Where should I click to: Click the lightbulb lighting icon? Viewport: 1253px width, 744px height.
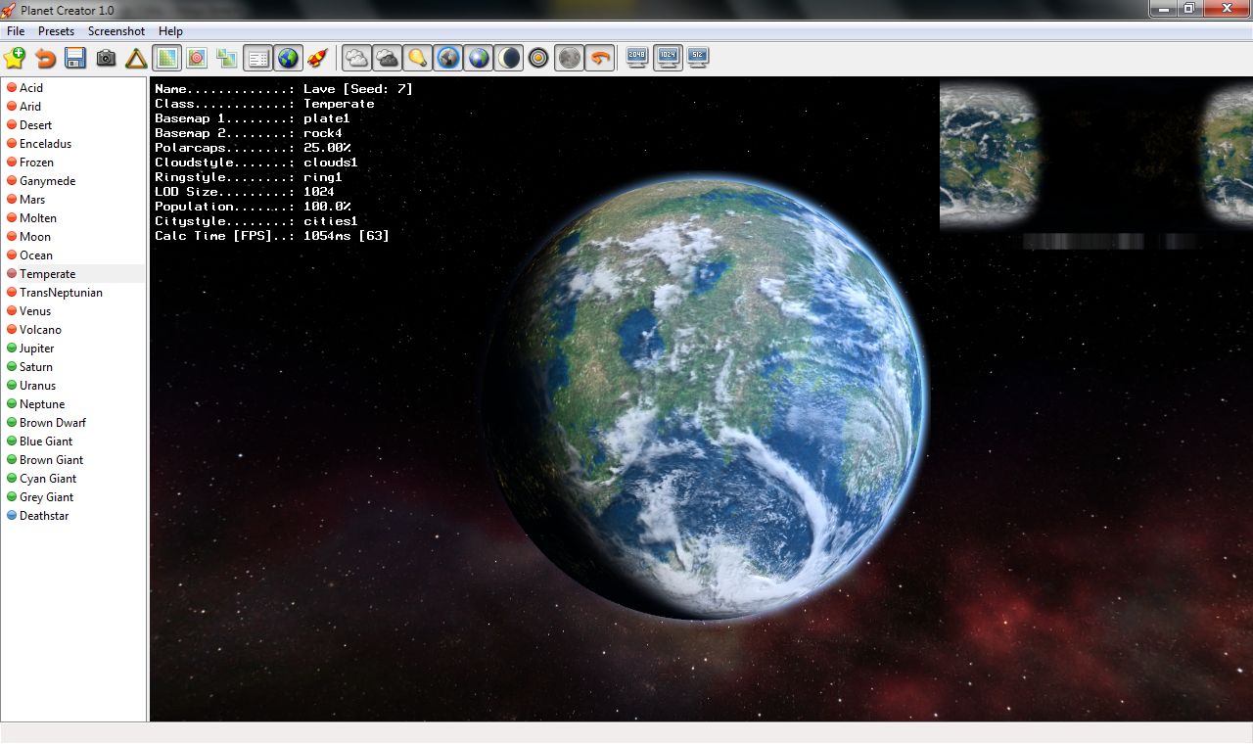coord(418,59)
